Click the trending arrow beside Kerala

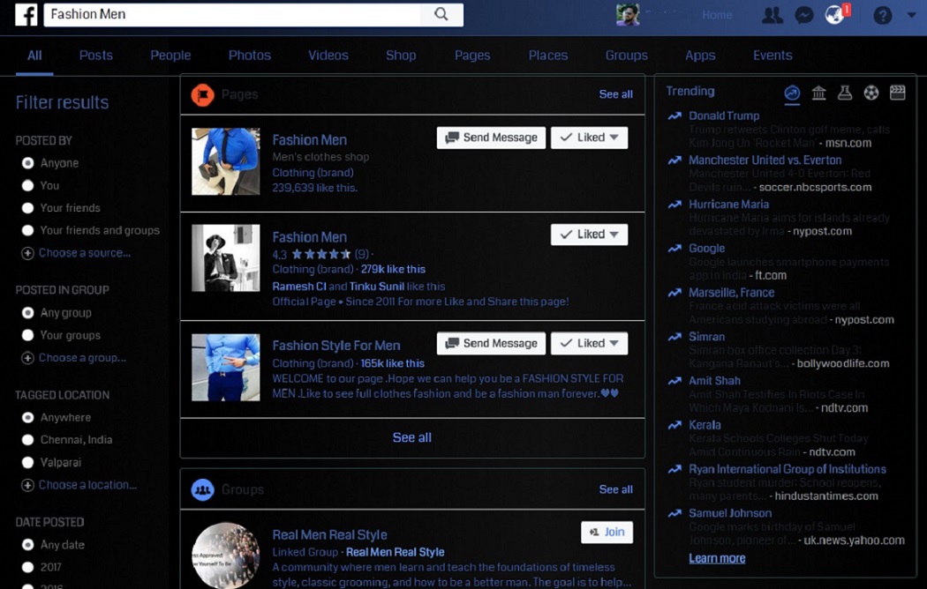pos(675,425)
